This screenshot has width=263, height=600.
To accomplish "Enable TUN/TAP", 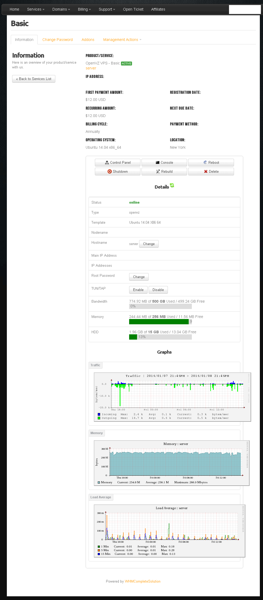I will pos(138,290).
